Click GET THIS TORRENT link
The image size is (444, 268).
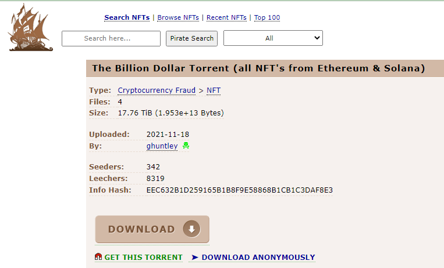point(143,258)
